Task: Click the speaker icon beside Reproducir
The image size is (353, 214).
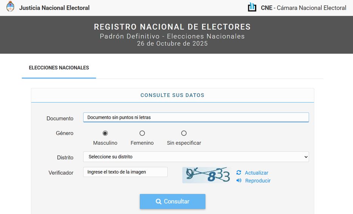Action: pyautogui.click(x=239, y=180)
